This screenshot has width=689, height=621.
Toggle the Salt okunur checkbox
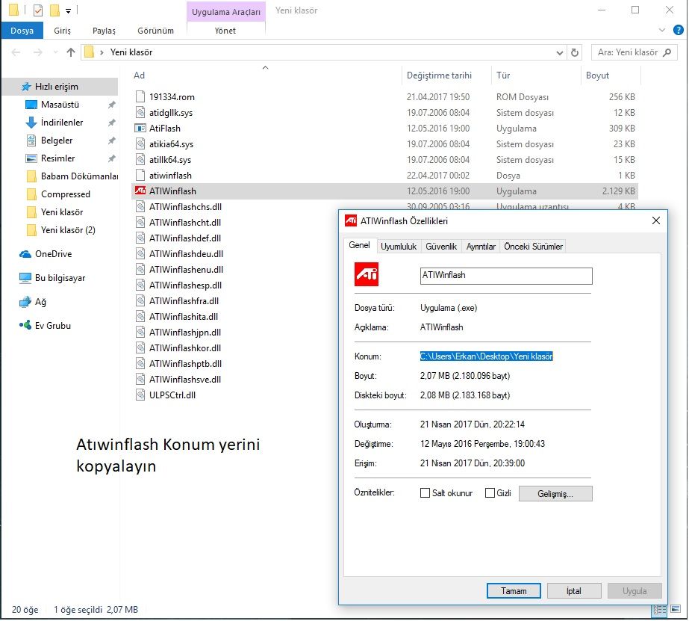point(425,493)
